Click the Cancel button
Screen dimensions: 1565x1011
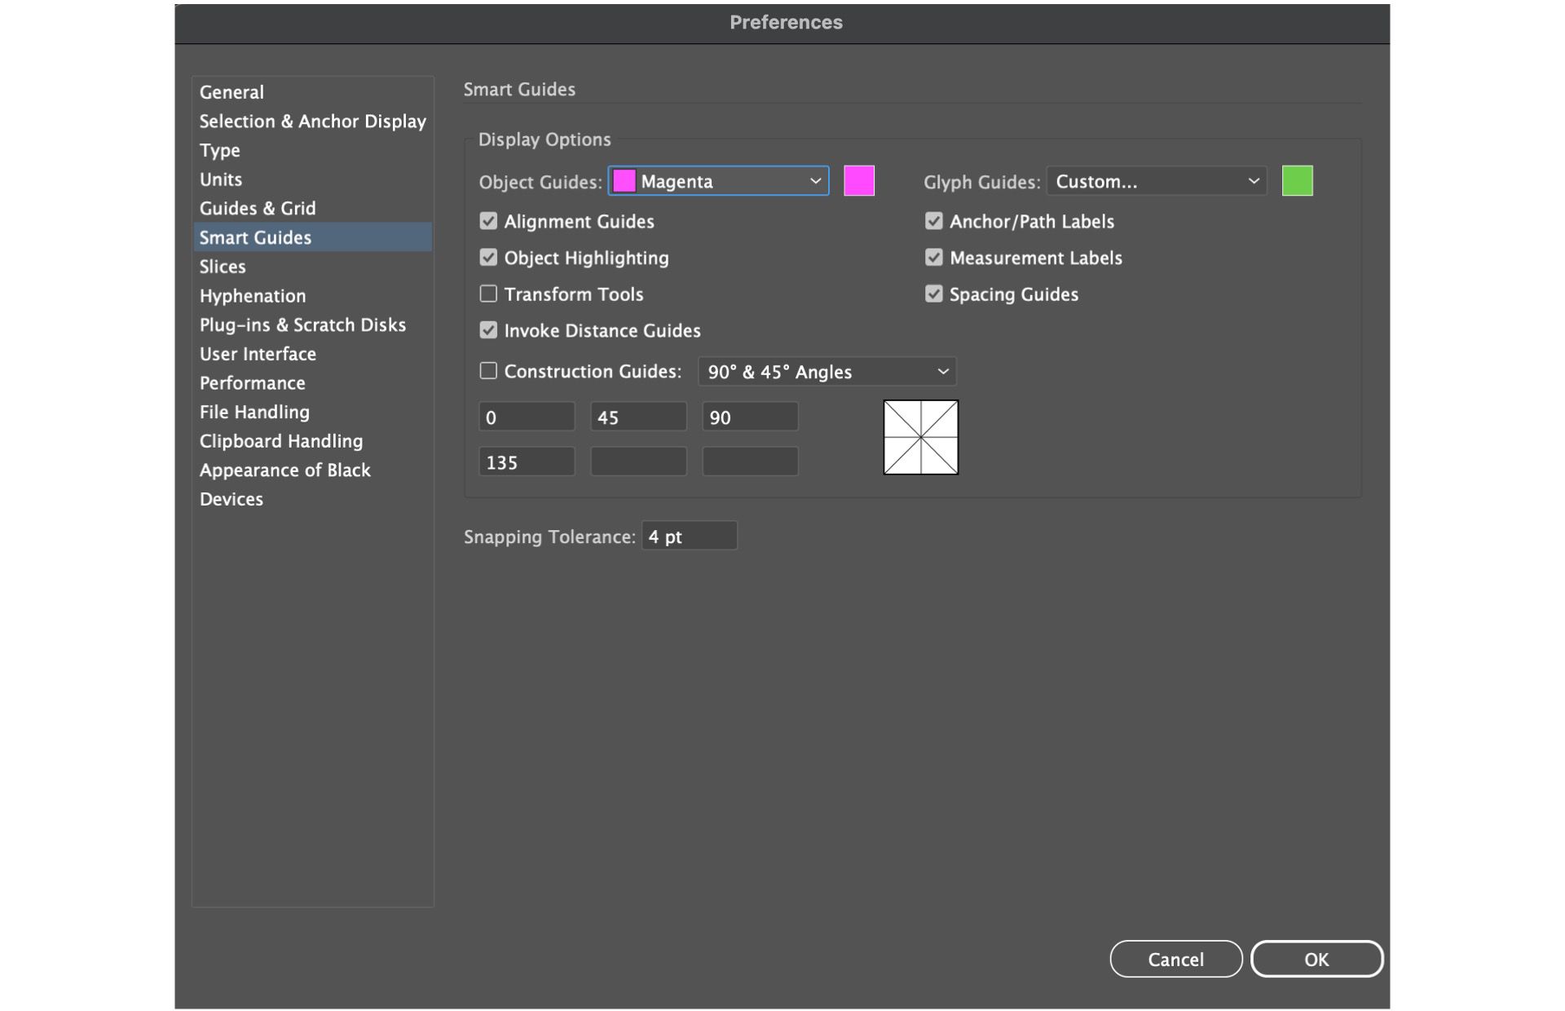pyautogui.click(x=1175, y=959)
